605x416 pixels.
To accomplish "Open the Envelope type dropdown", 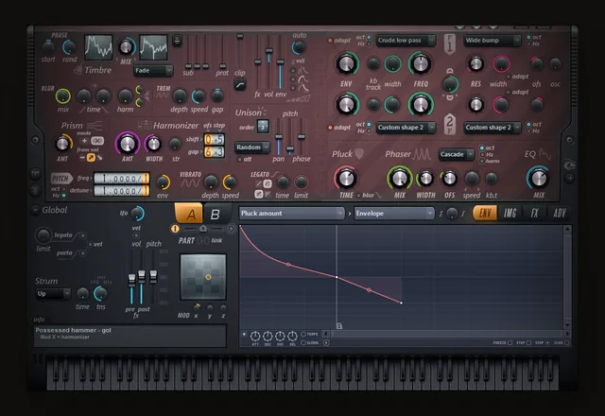I will (x=394, y=214).
